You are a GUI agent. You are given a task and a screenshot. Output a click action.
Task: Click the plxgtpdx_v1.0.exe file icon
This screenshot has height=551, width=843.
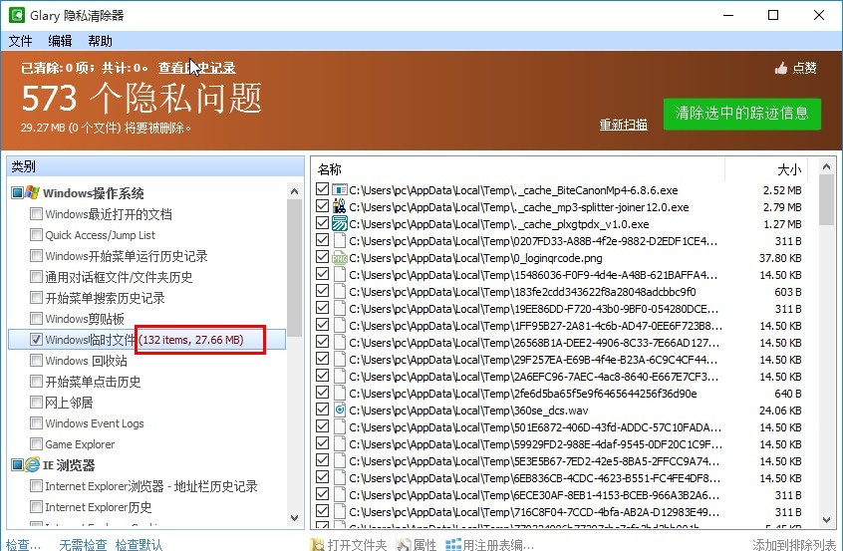pos(339,223)
